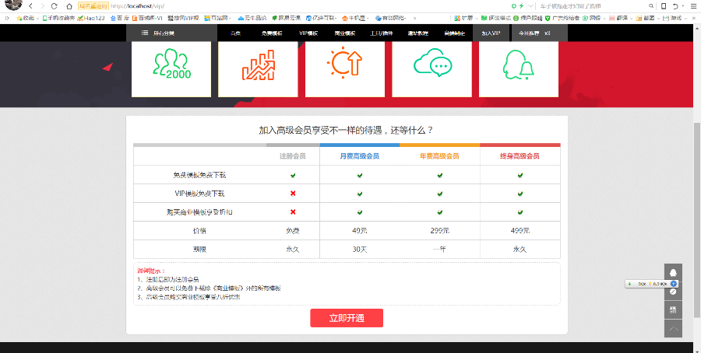Click browser refresh icon
Image resolution: width=701 pixels, height=353 pixels.
point(54,5)
